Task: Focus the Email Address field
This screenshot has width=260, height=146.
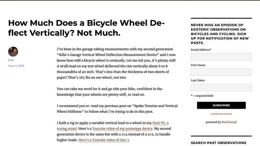Action: tap(221, 57)
